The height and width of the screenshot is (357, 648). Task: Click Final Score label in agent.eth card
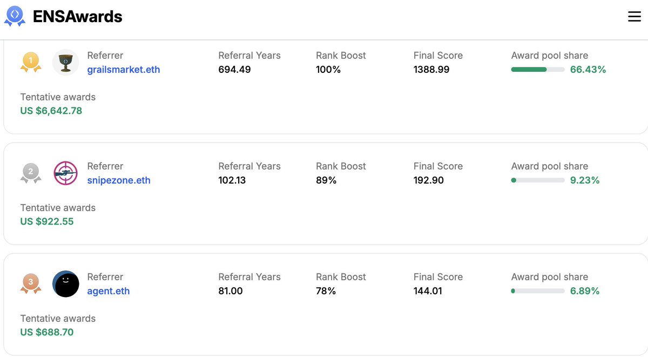point(438,277)
